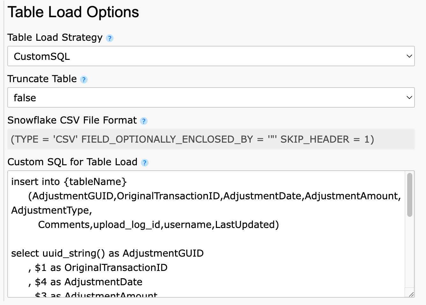
Task: Open help for Snowflake CSV File Format
Action: (x=144, y=121)
